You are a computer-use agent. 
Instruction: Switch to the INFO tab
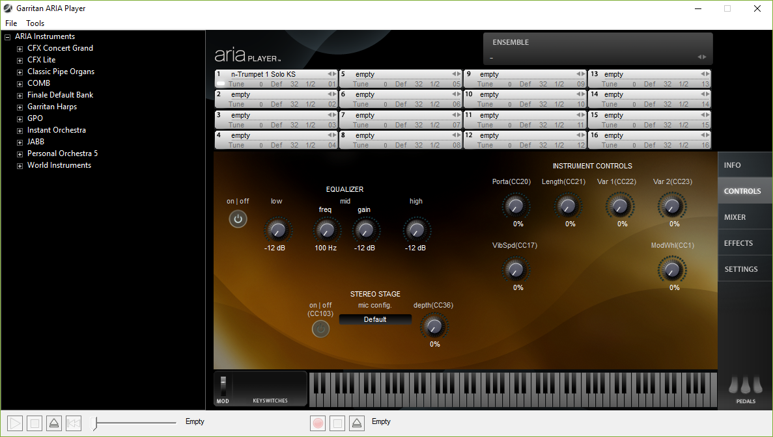click(x=745, y=165)
